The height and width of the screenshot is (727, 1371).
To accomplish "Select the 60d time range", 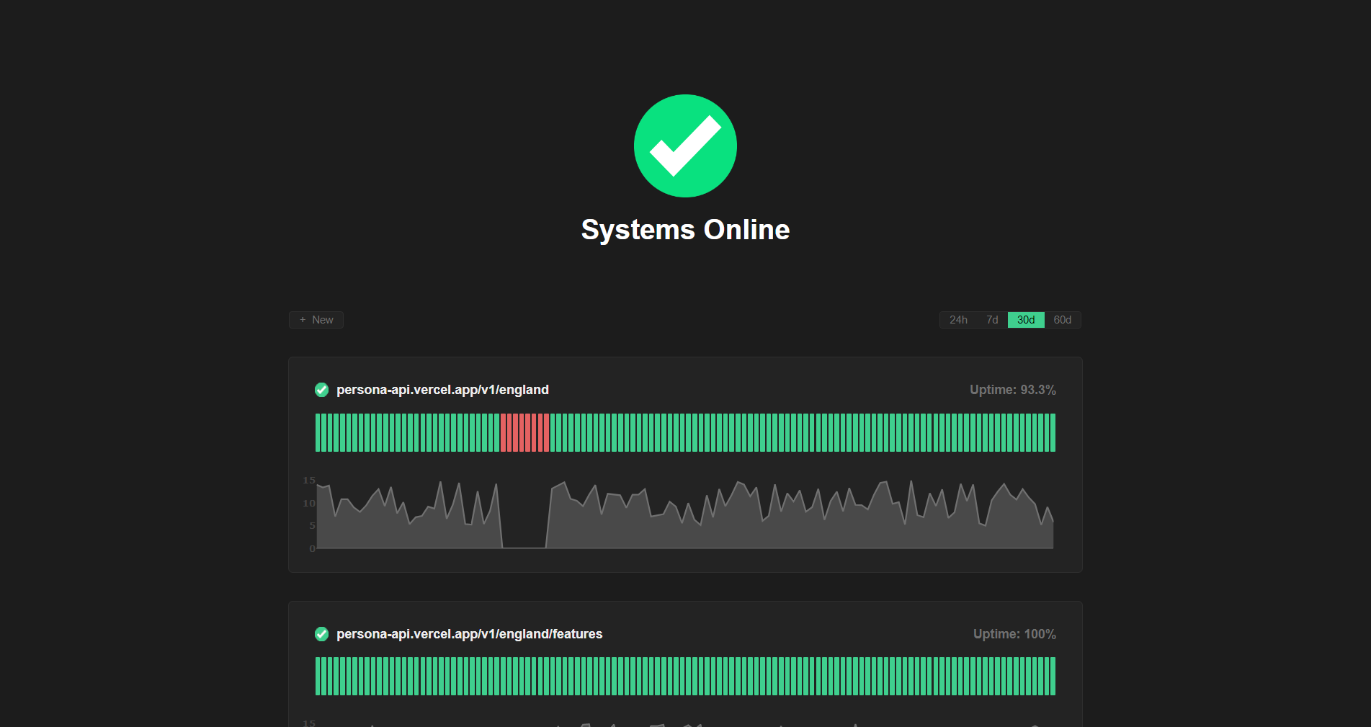I will pyautogui.click(x=1062, y=320).
